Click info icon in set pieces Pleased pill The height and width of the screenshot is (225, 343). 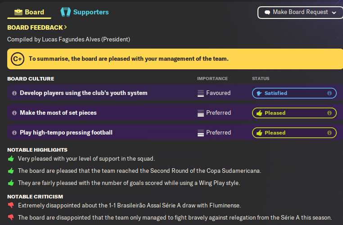329,113
